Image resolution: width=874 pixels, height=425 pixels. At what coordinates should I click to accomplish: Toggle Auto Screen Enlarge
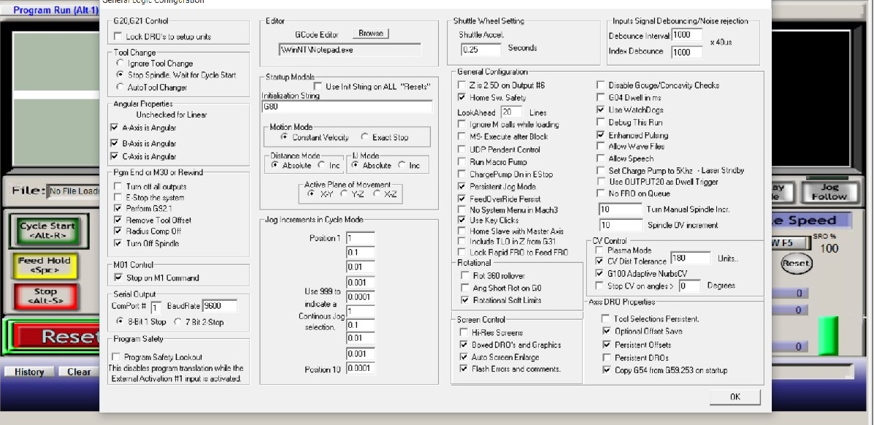tap(464, 357)
